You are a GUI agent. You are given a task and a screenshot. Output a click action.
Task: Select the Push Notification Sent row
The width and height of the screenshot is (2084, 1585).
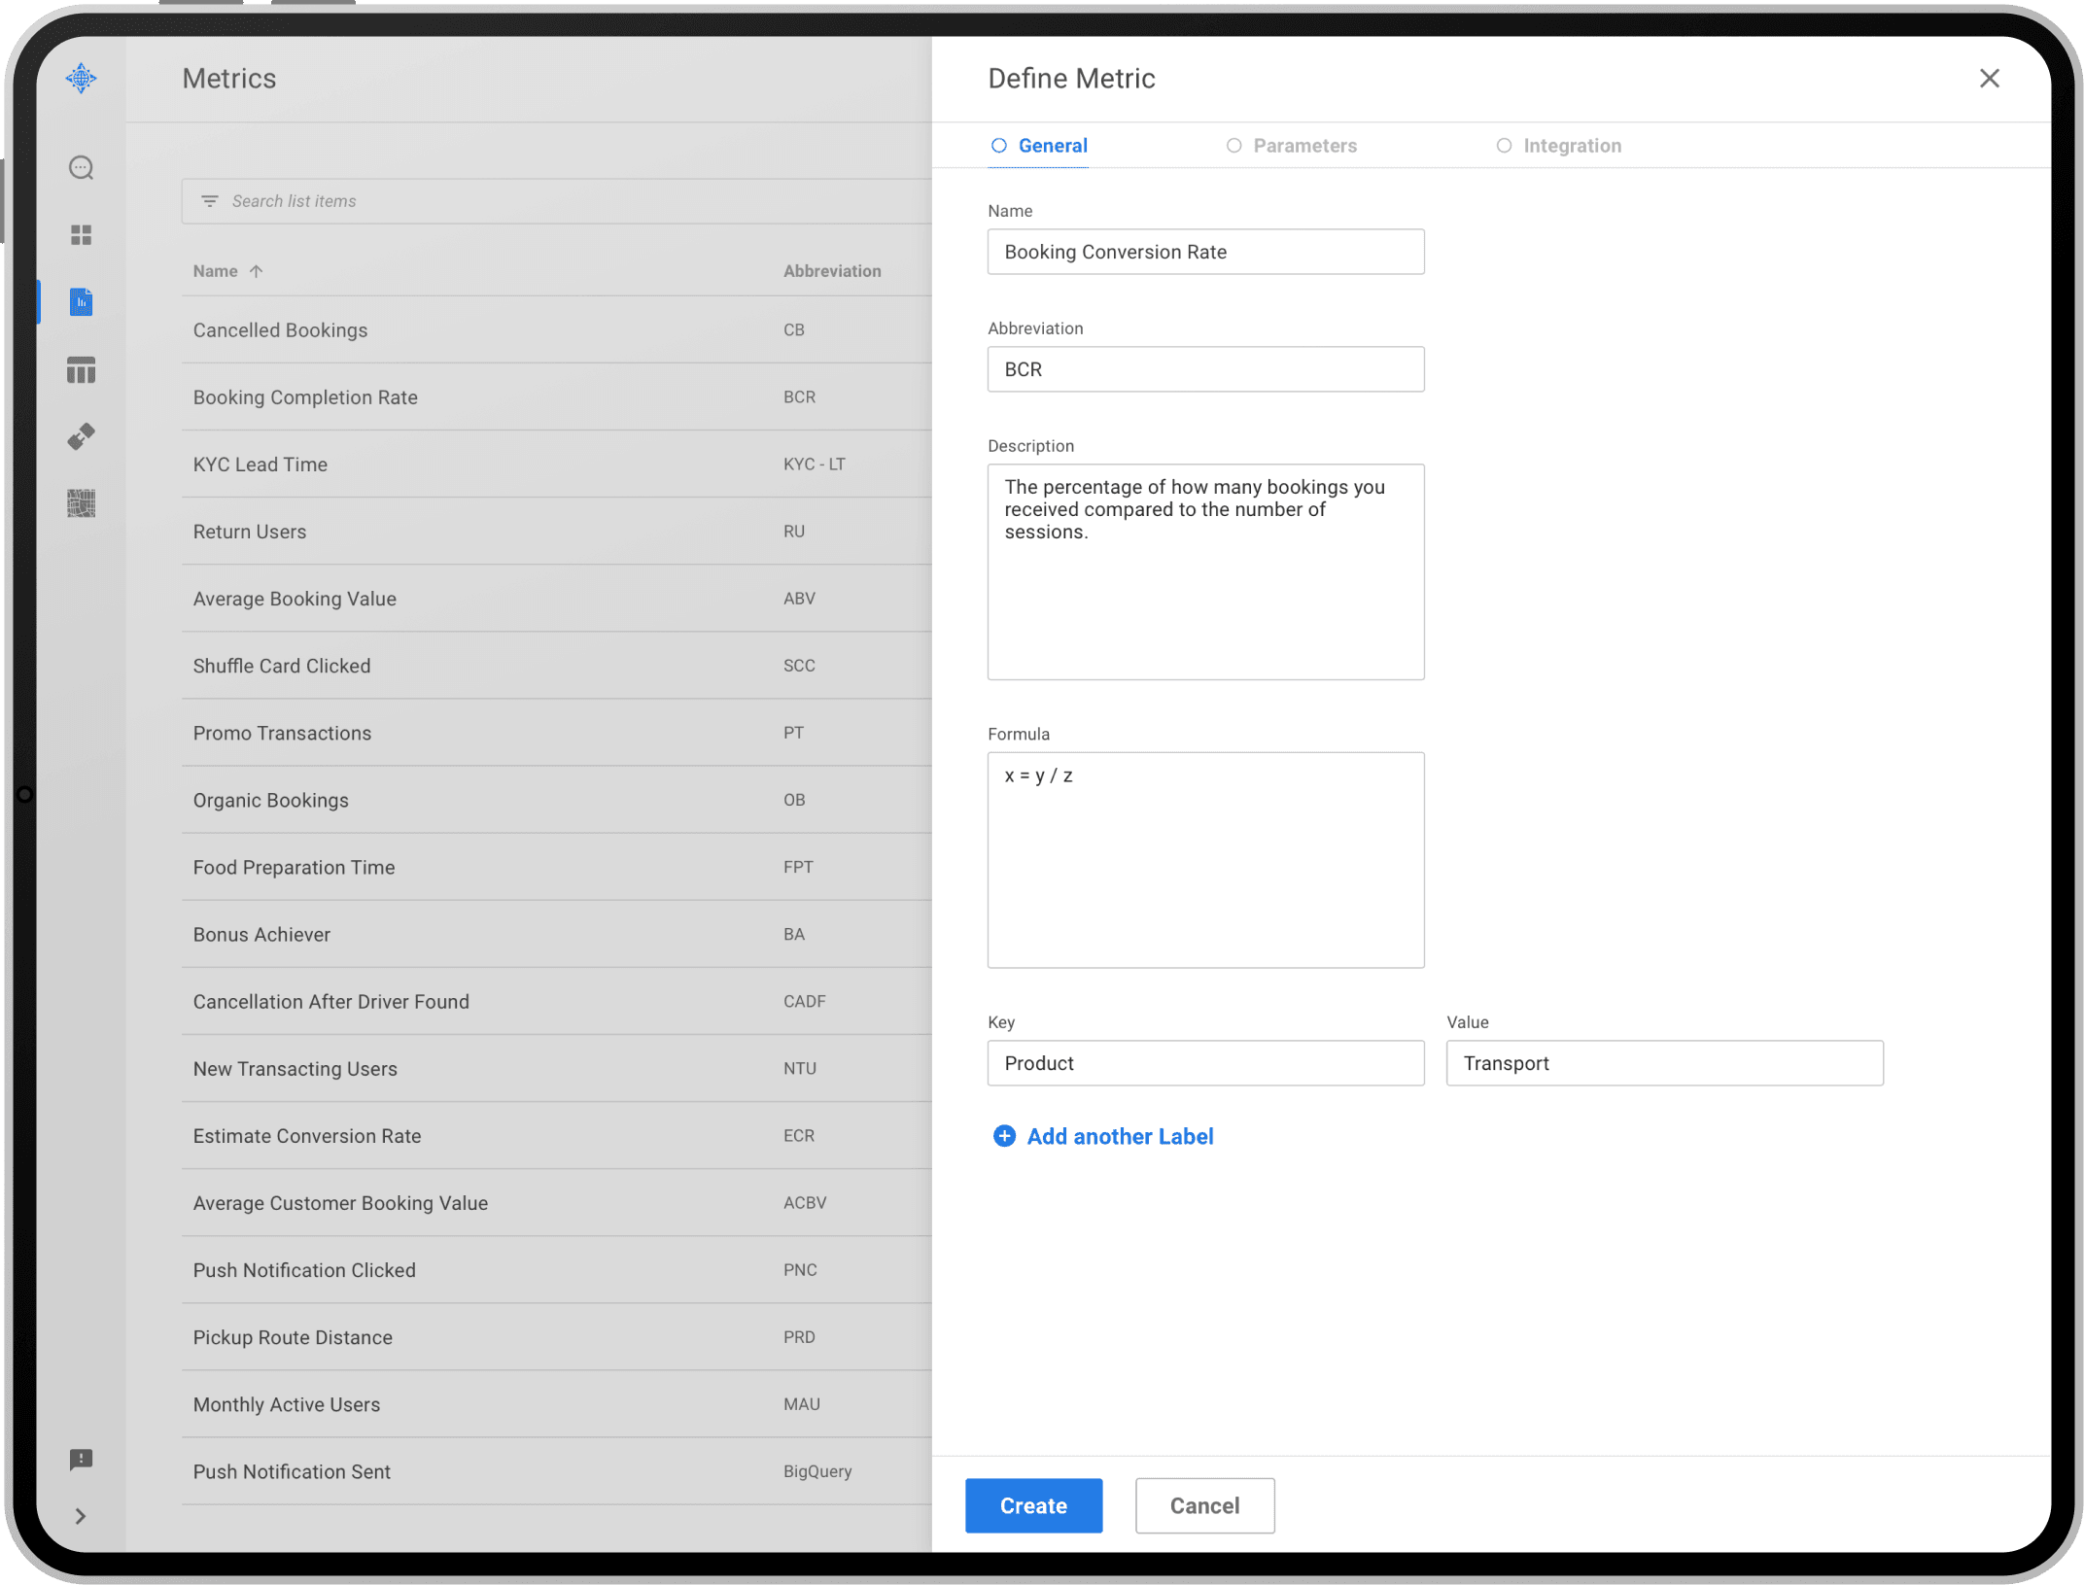click(x=556, y=1470)
